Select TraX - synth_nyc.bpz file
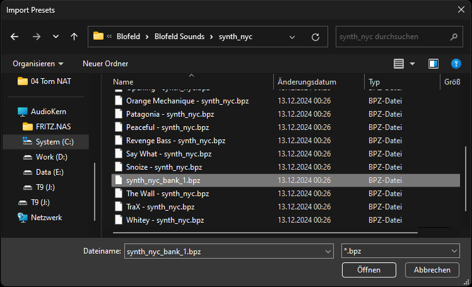 coord(160,207)
